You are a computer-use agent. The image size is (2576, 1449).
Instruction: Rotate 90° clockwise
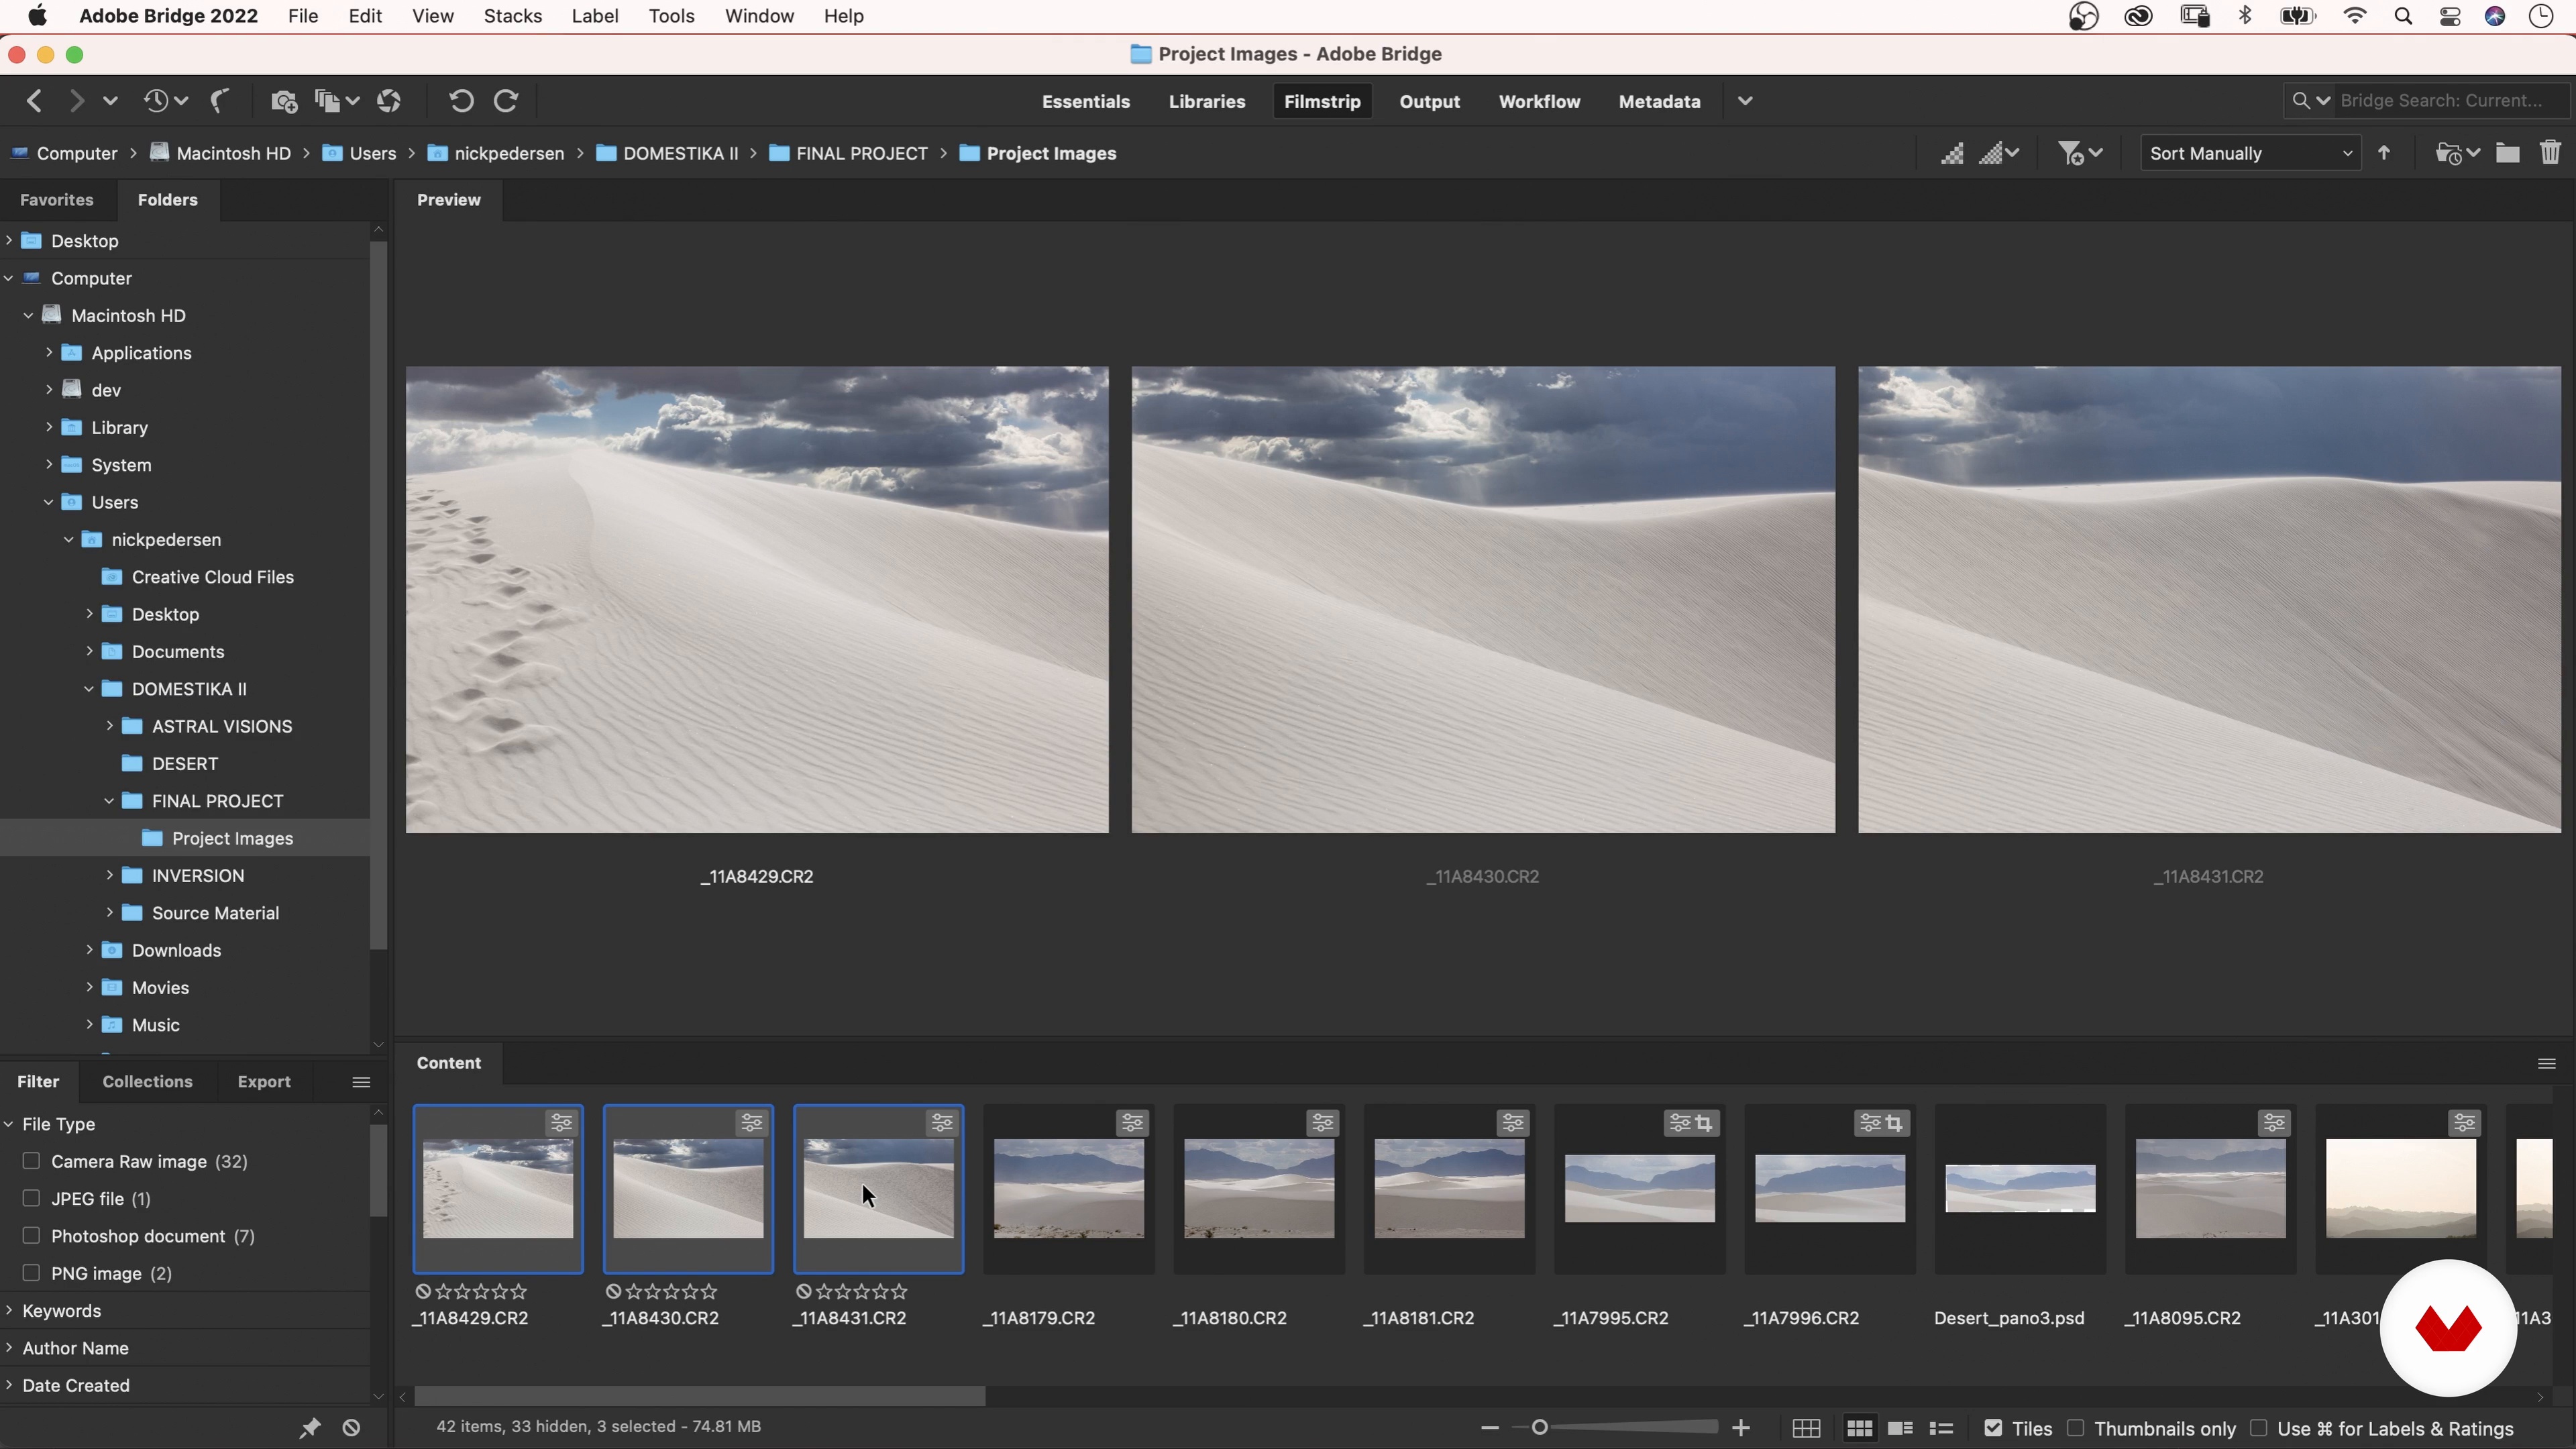click(x=506, y=101)
